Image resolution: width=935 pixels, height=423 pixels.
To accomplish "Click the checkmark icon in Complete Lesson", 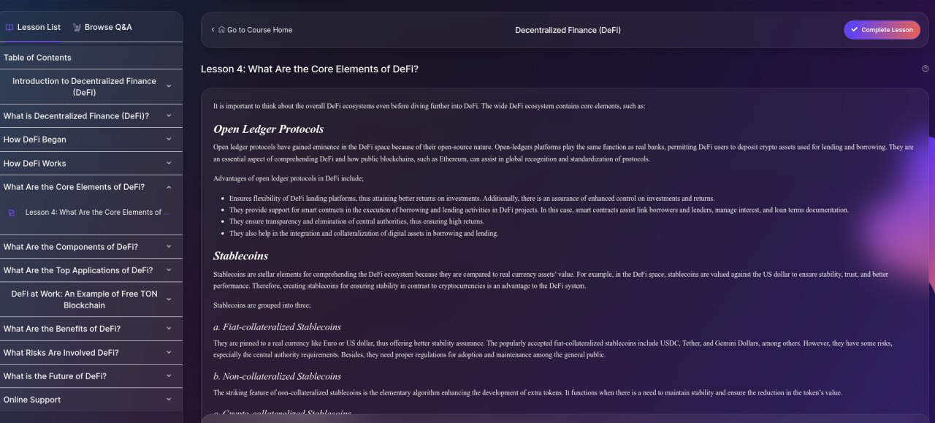I will click(x=854, y=30).
